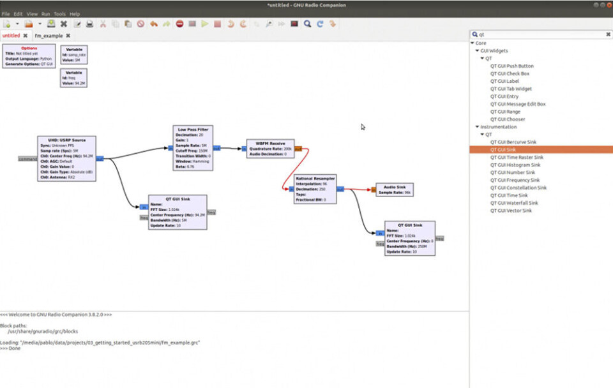Toggle the variable editor panel icon
The image size is (613, 388).
(x=77, y=24)
